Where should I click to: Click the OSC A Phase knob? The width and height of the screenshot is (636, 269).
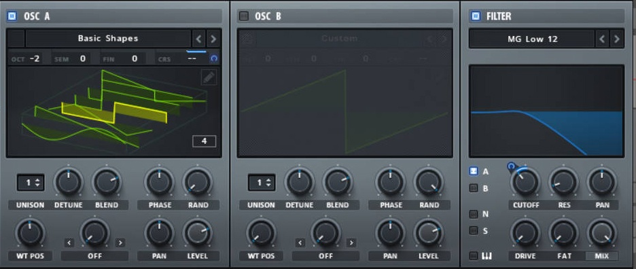point(159,182)
